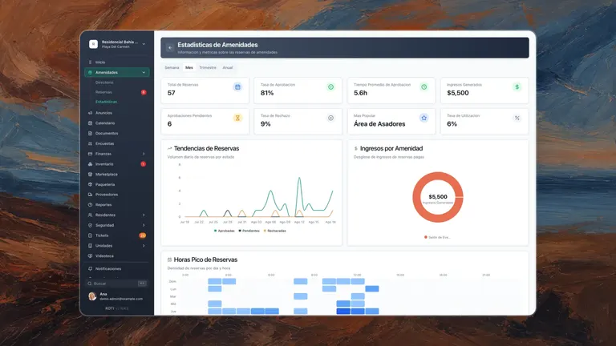Click the Buscar search field
This screenshot has width=616, height=346.
[116, 284]
